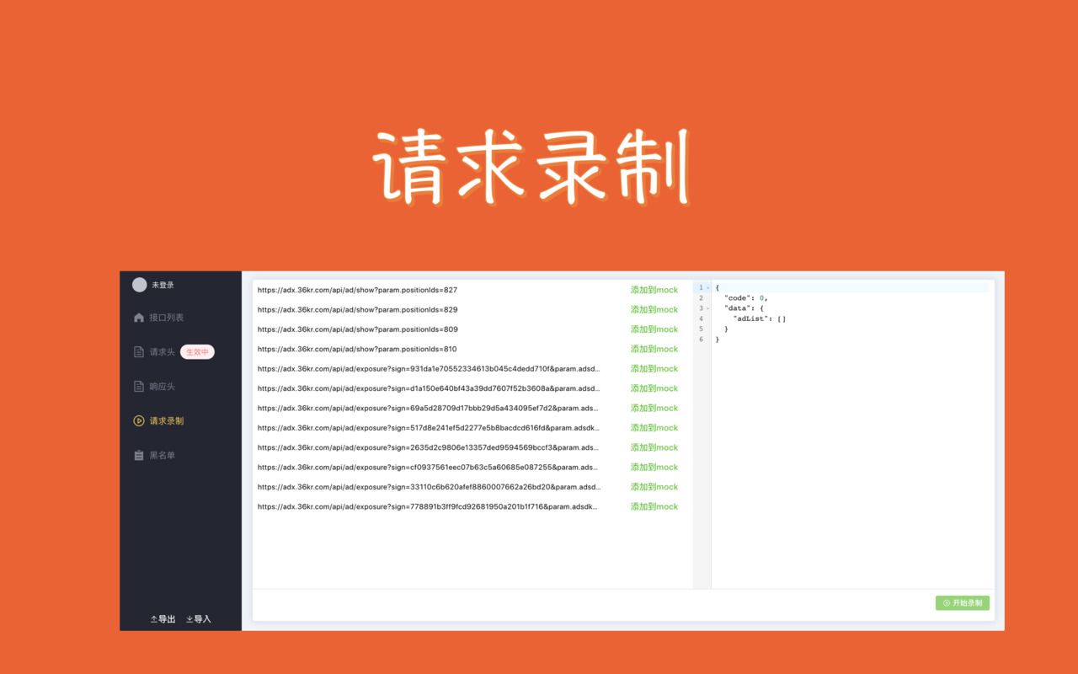
Task: Select the exposure URL with sign=517d8e2
Action: pyautogui.click(x=429, y=428)
